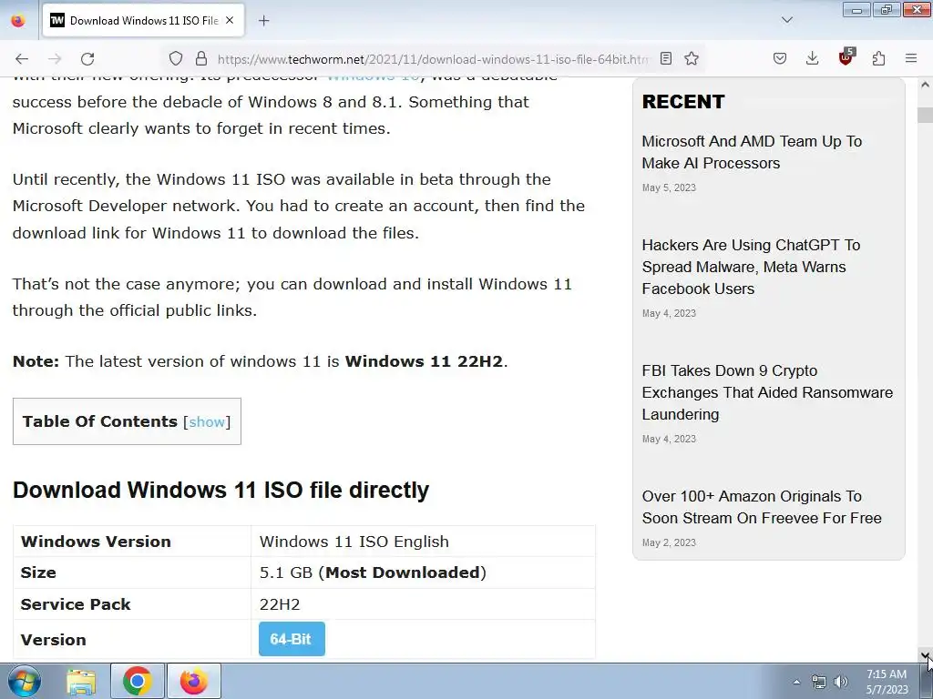Select the Windows 11 ISO English cell

click(x=423, y=542)
